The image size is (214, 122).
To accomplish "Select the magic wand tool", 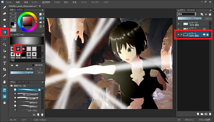I will pos(4,45).
